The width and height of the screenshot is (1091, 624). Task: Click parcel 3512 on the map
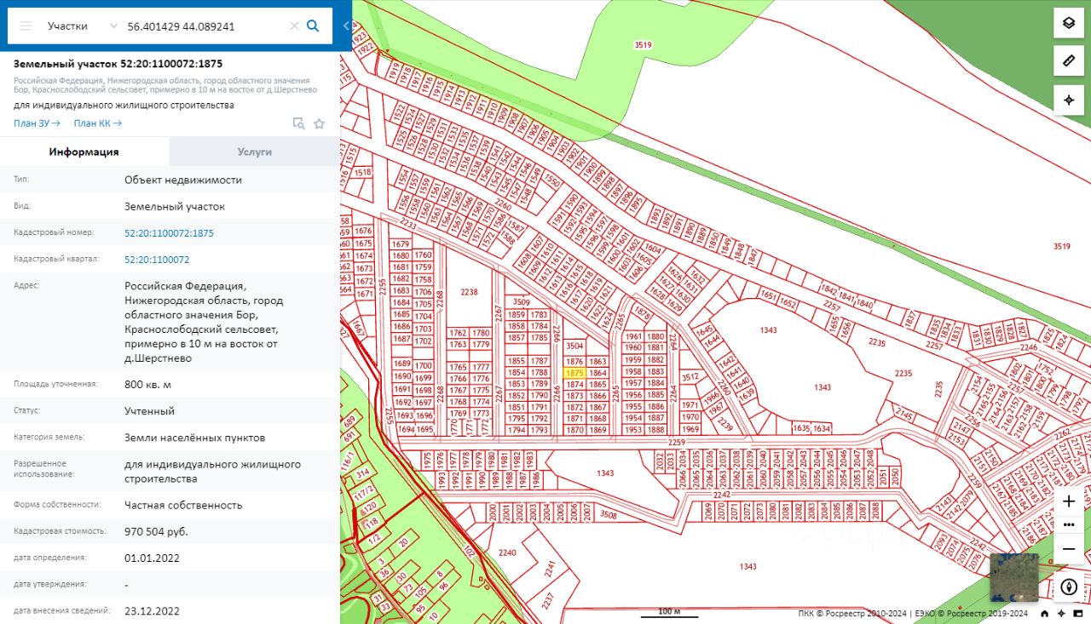coord(690,376)
